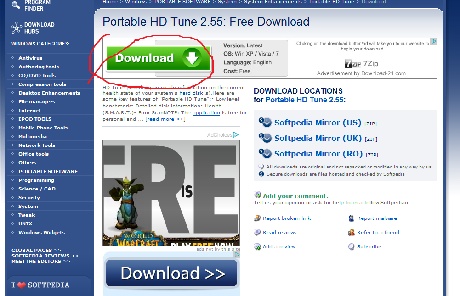This screenshot has width=460, height=296.
Task: Click the Read reviews speech bubble icon
Action: pos(257,232)
